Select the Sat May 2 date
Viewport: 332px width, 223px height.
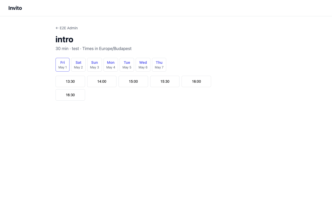78,65
